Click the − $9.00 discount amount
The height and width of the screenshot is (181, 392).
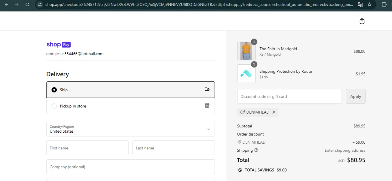(359, 142)
